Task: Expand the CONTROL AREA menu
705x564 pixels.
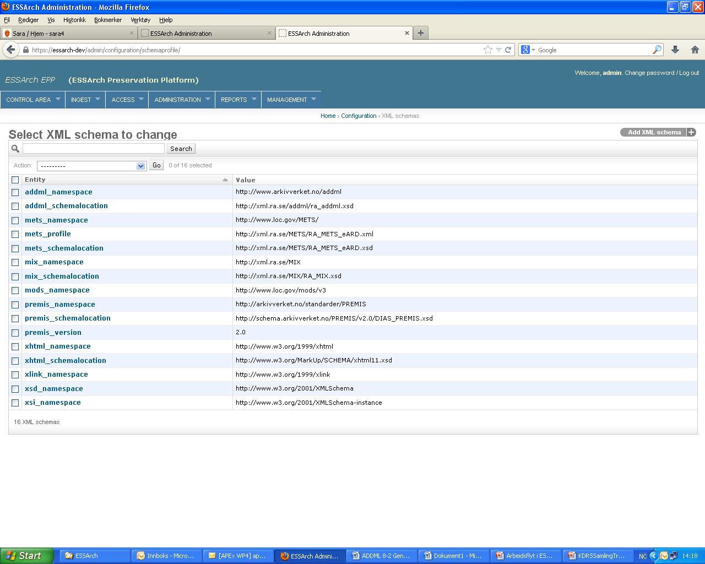Action: coord(33,100)
